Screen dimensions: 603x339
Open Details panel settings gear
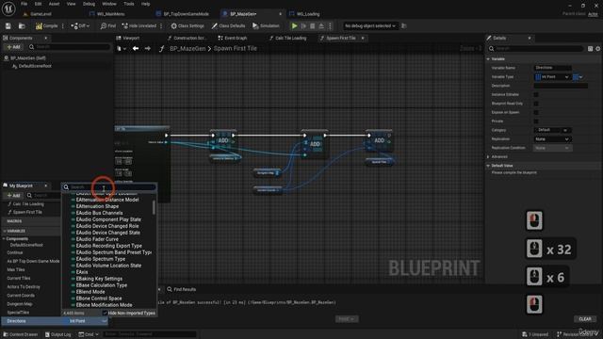598,48
